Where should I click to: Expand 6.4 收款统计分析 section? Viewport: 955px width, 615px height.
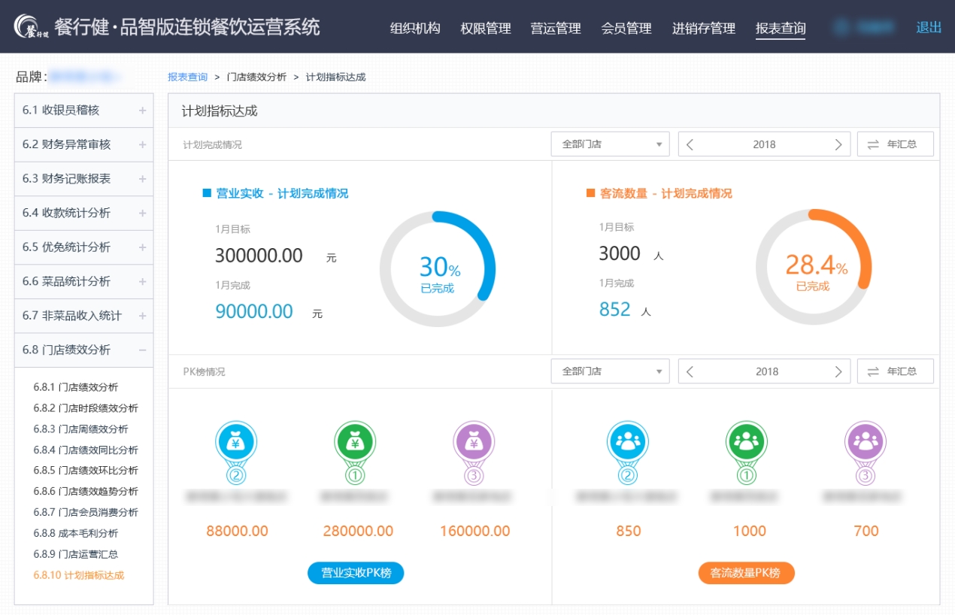click(83, 213)
